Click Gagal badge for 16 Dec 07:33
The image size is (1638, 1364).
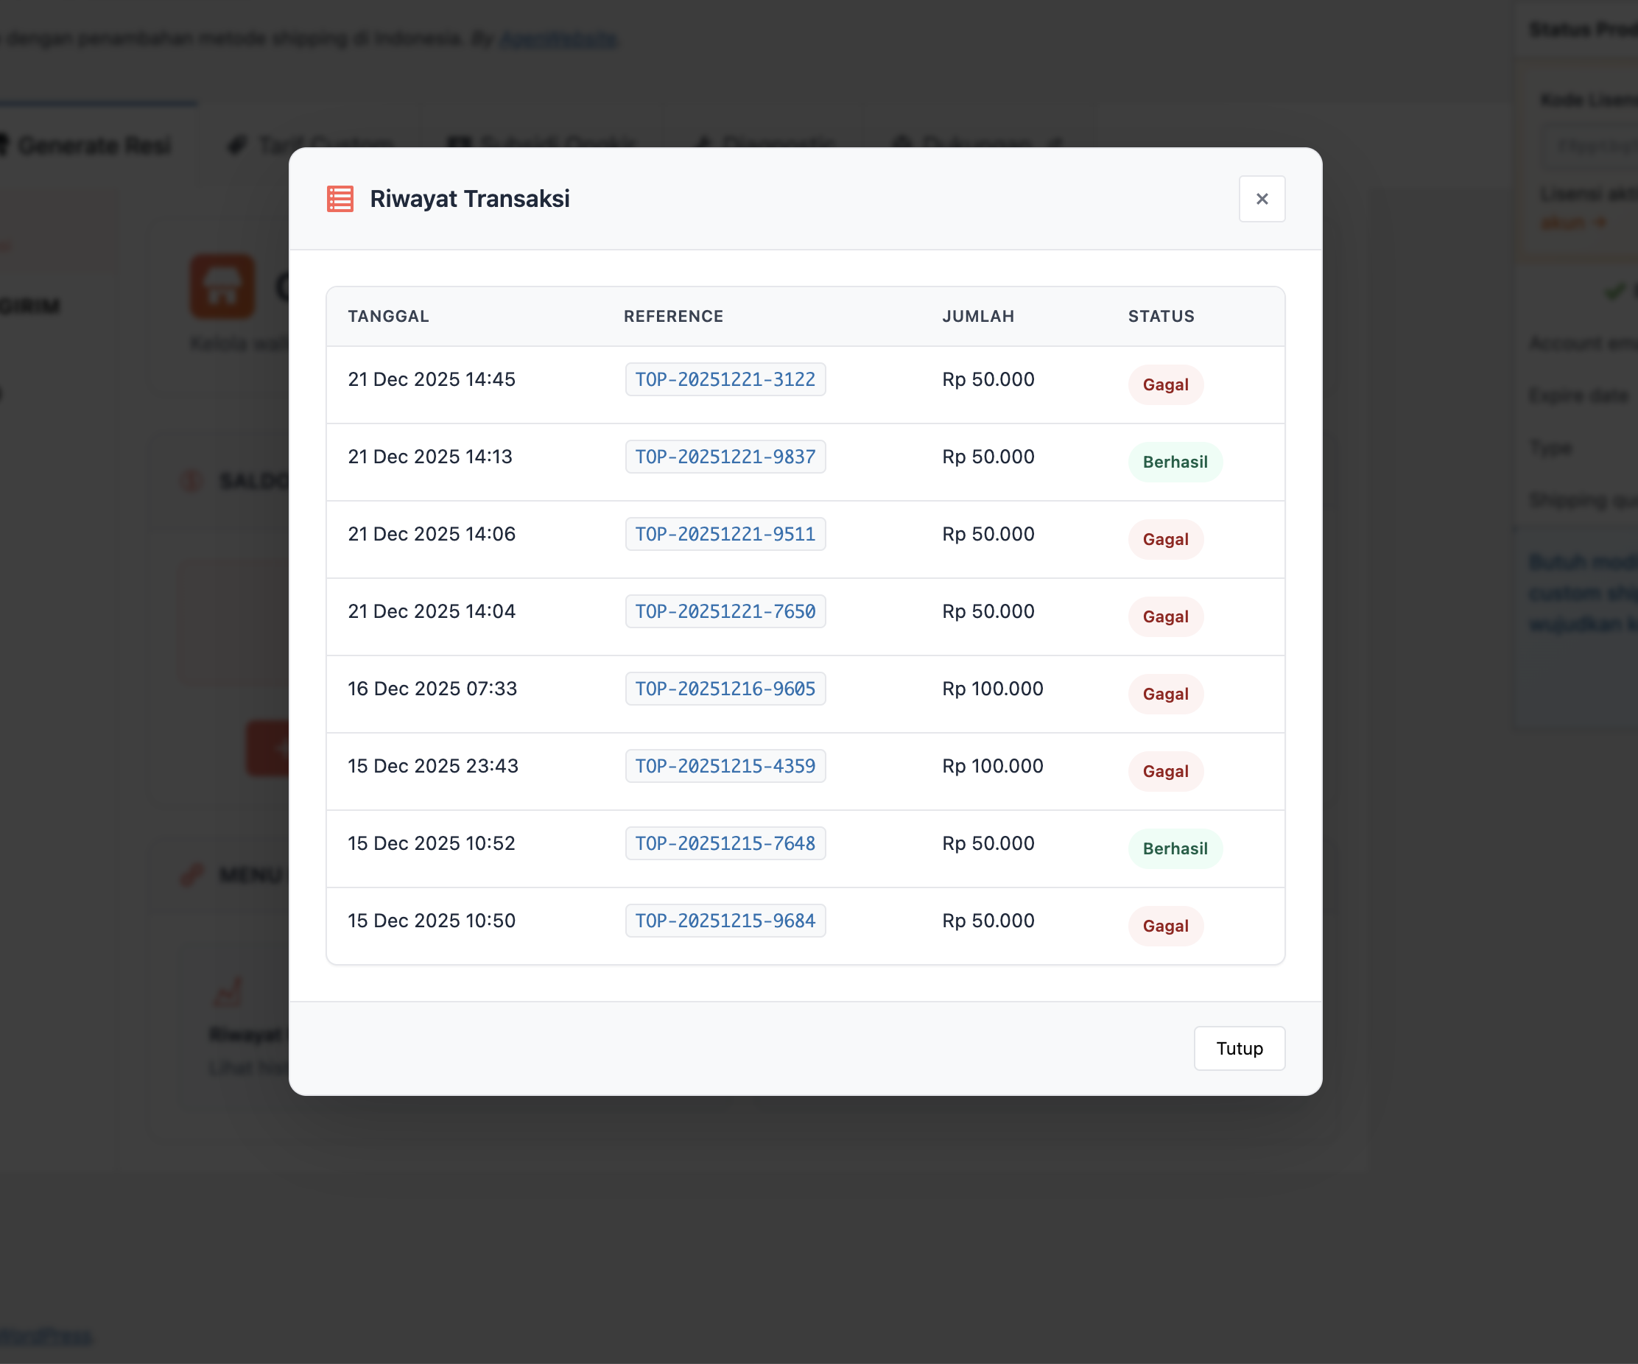click(x=1164, y=693)
